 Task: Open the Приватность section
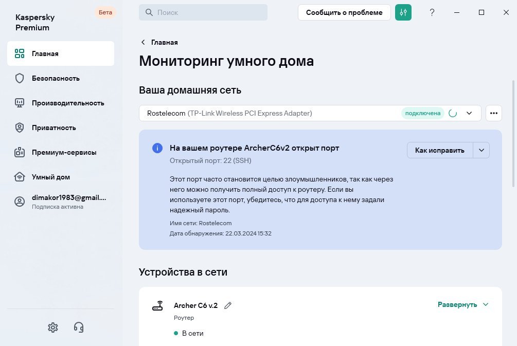(x=61, y=128)
